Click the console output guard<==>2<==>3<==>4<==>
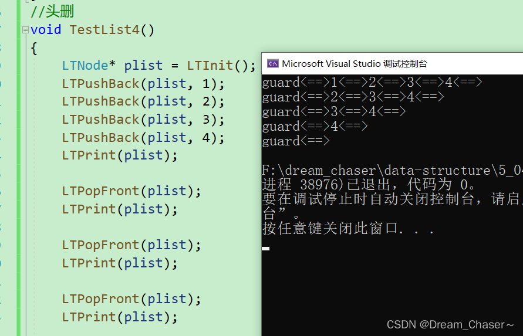The height and width of the screenshot is (336, 523). pyautogui.click(x=353, y=97)
